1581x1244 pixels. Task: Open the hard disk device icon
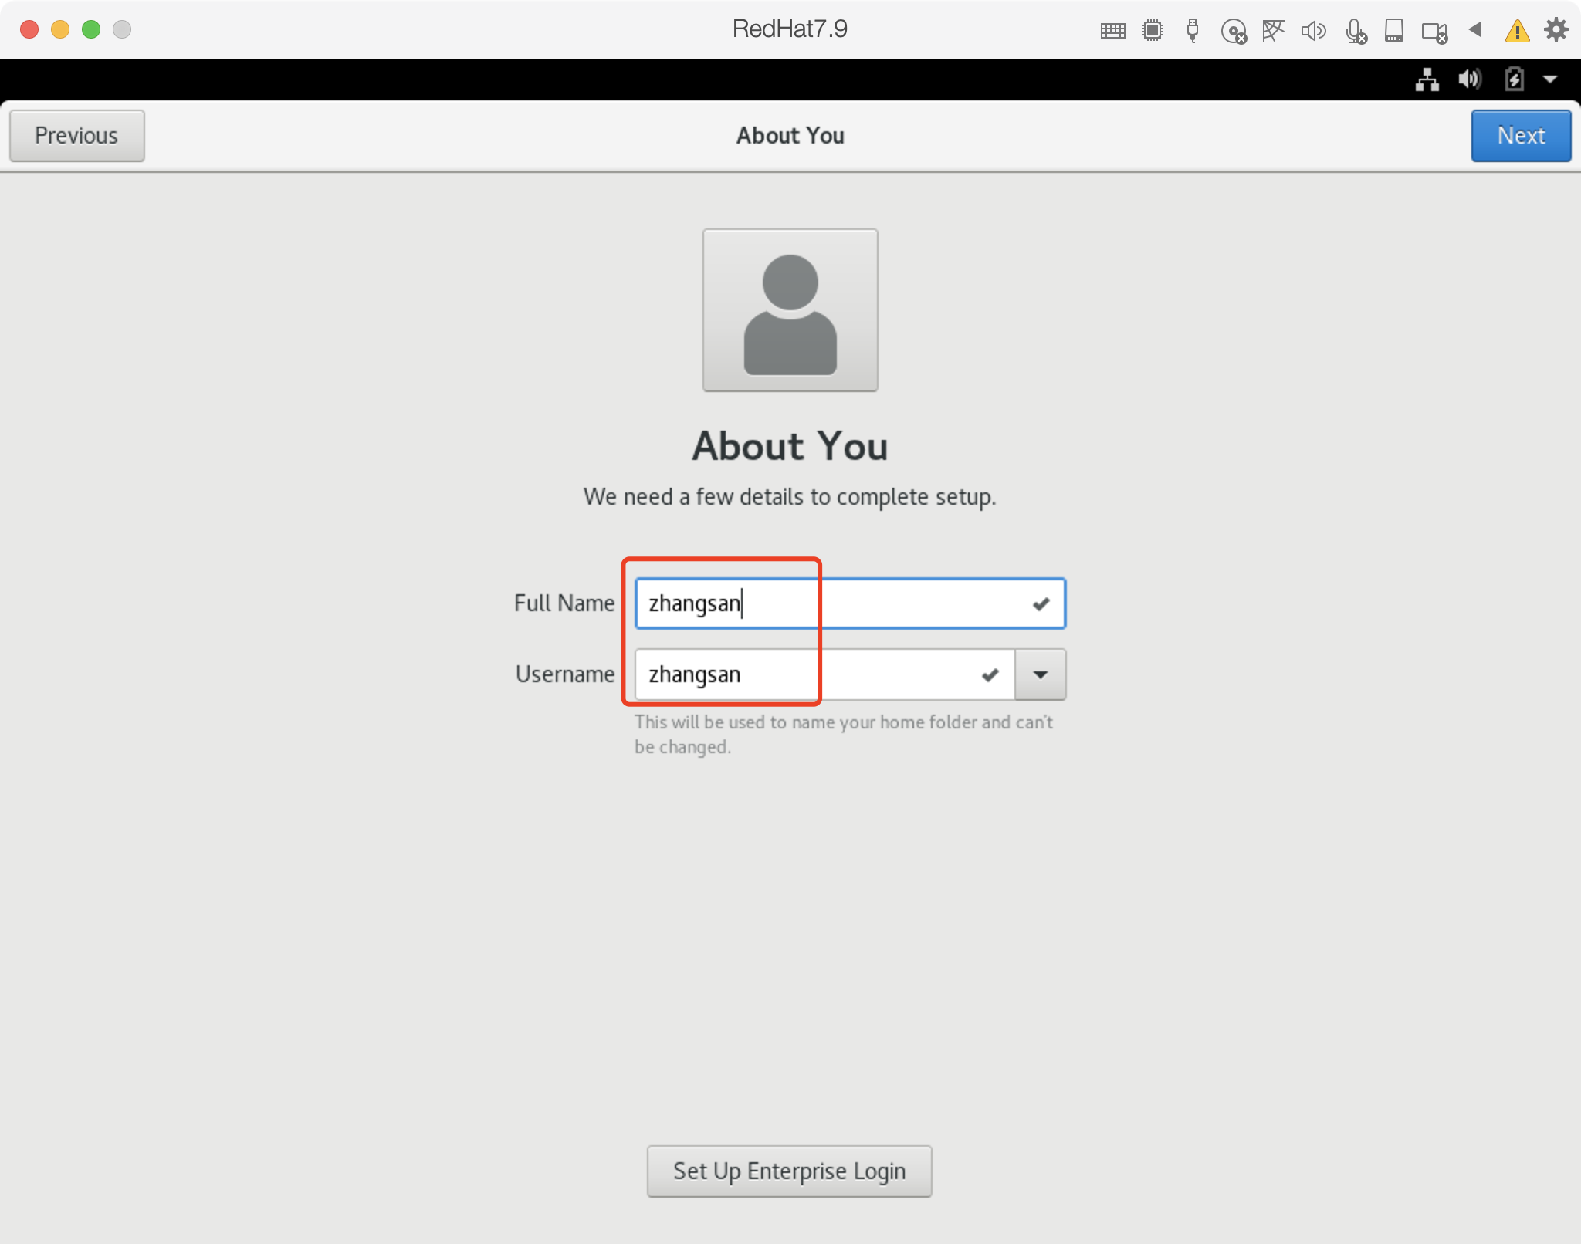pyautogui.click(x=1394, y=31)
